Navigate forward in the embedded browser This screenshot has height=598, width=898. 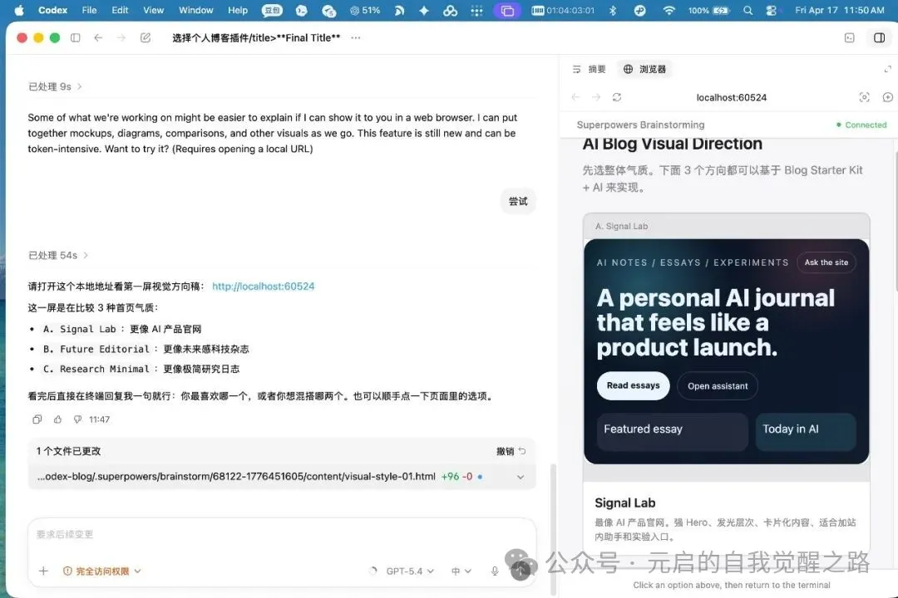pos(596,97)
